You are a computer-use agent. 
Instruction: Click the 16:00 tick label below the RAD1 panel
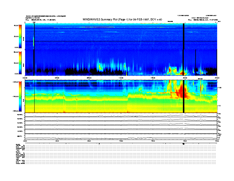point(153,78)
